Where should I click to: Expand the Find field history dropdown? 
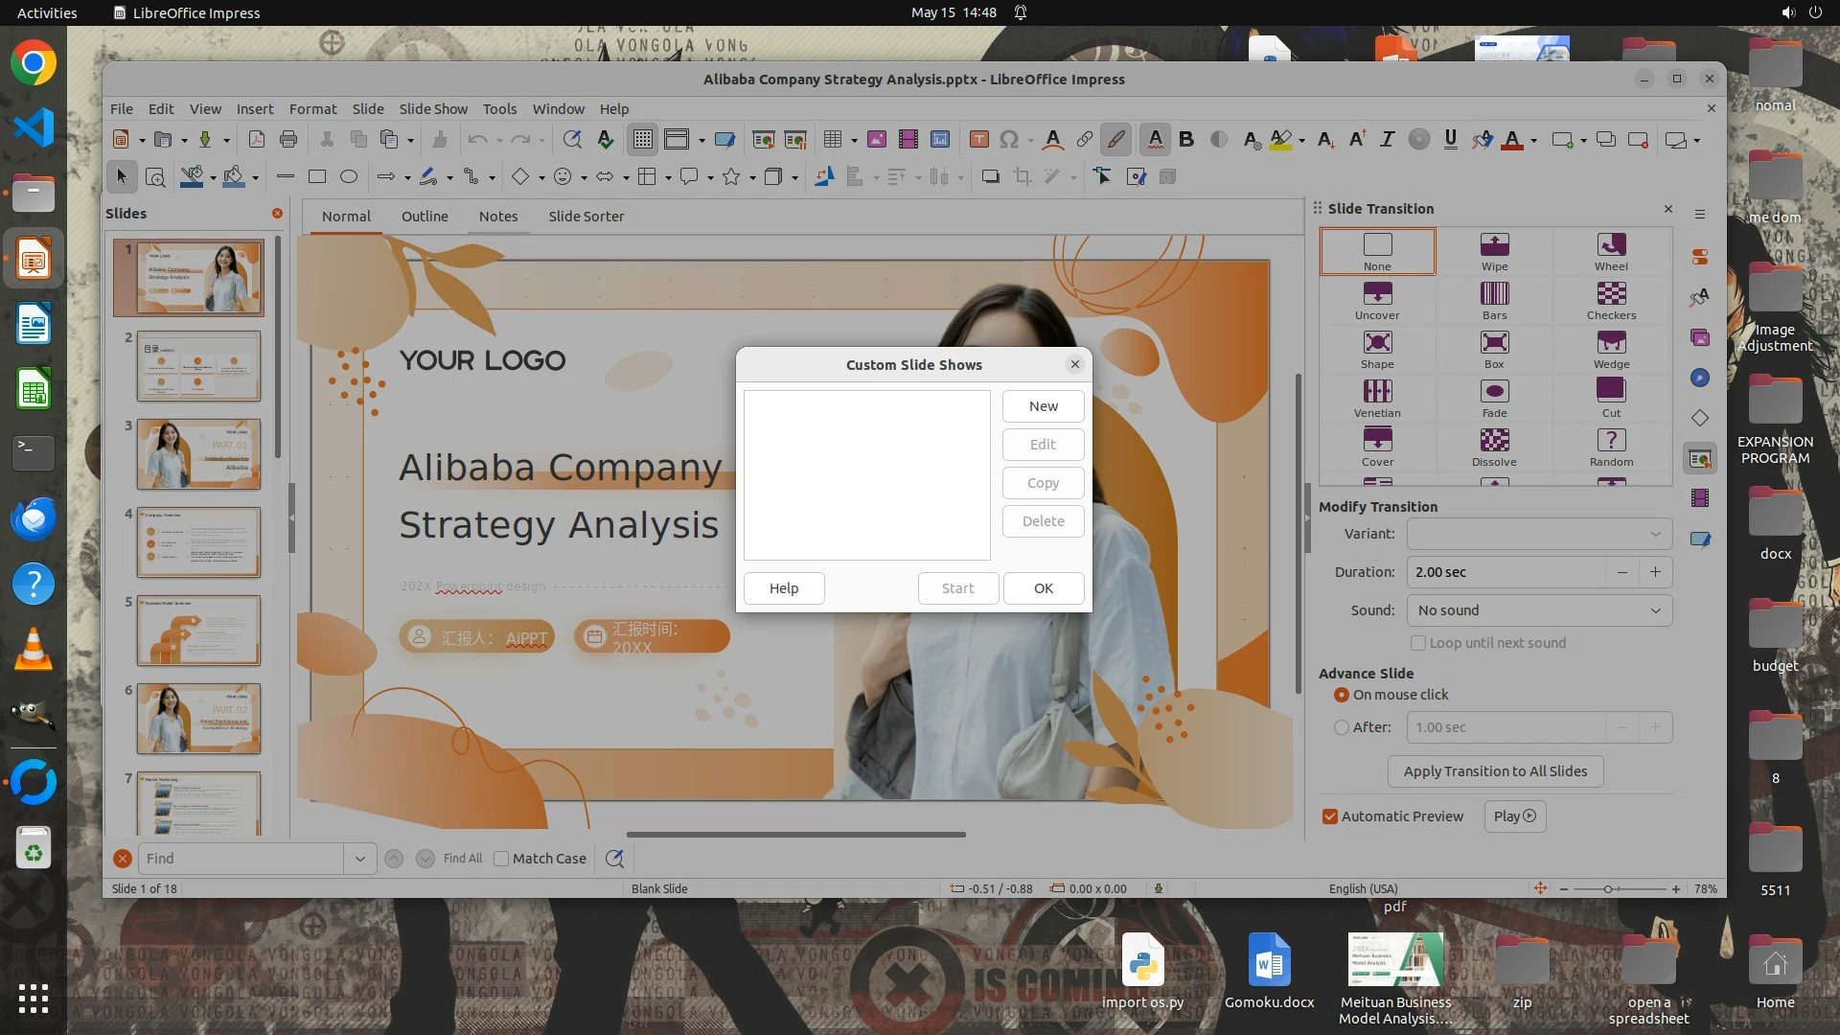[359, 859]
